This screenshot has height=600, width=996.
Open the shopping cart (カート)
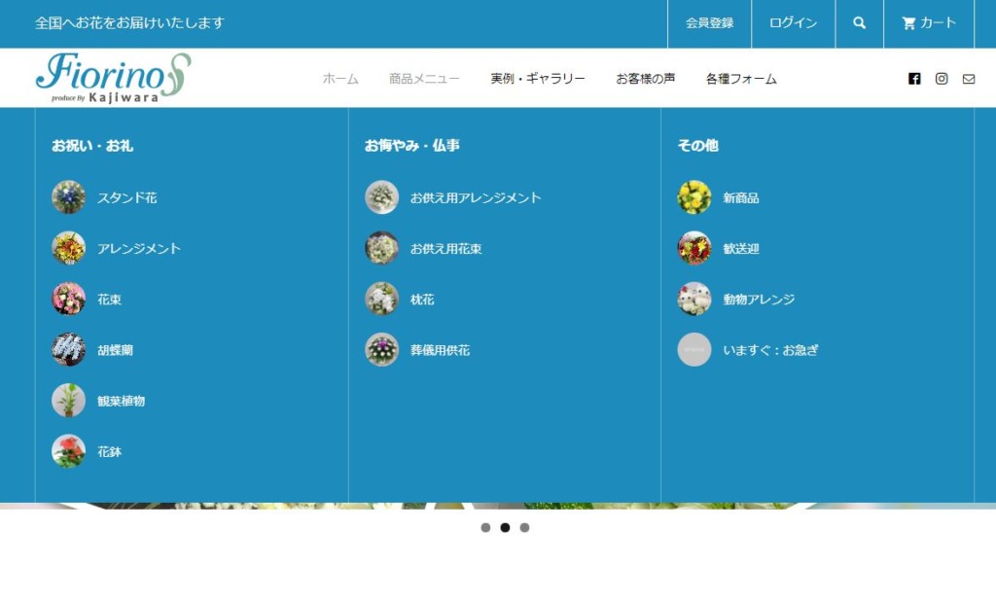(929, 23)
